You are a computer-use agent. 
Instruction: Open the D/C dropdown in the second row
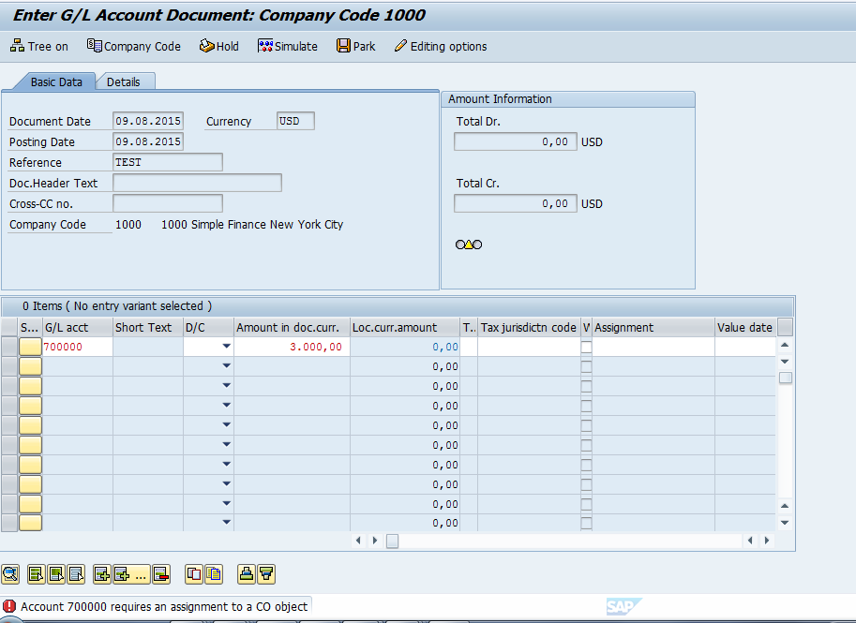point(227,366)
